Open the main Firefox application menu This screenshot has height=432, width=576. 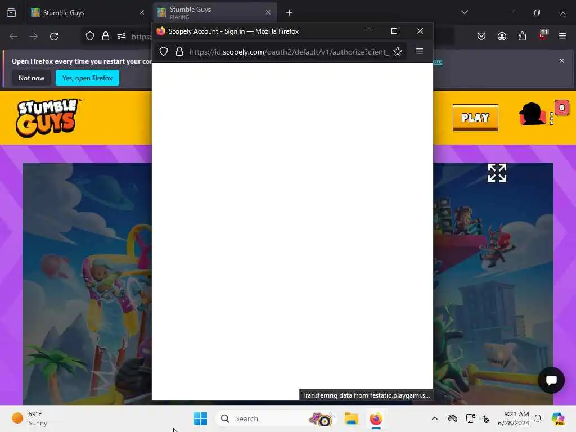click(x=562, y=36)
